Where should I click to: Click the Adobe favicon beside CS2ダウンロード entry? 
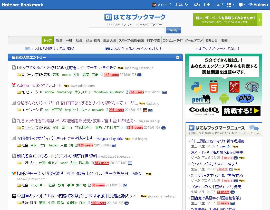[x=14, y=85]
